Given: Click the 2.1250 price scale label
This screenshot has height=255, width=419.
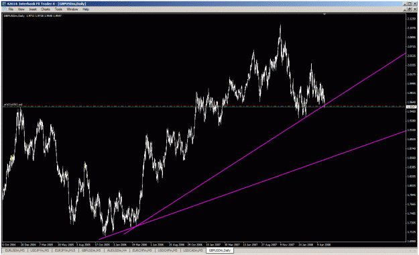Looking at the screenshot, I should [411, 19].
